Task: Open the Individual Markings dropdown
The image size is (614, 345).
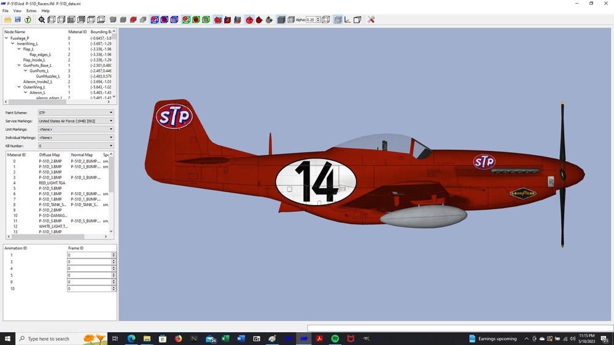Action: pyautogui.click(x=76, y=138)
